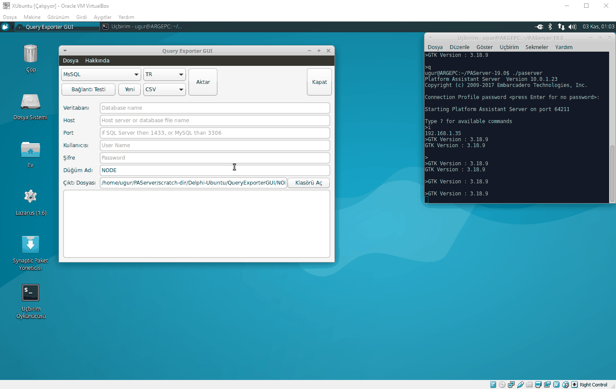Screen dimensions: 616x389
Task: Open VirtualBox Görünüm menu
Action: pyautogui.click(x=58, y=17)
